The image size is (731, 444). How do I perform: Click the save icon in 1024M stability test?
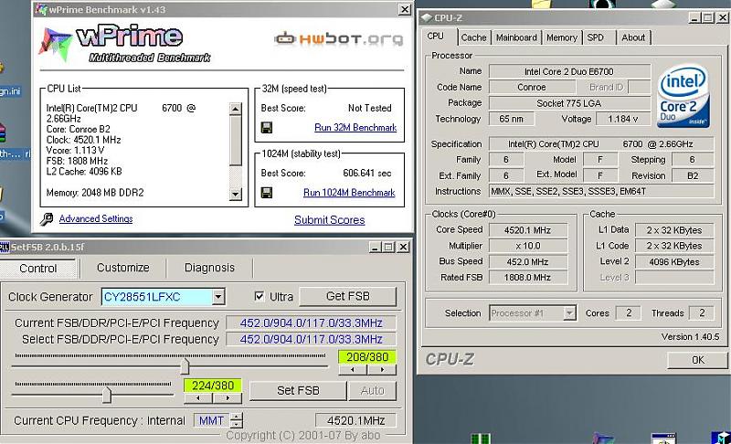267,193
